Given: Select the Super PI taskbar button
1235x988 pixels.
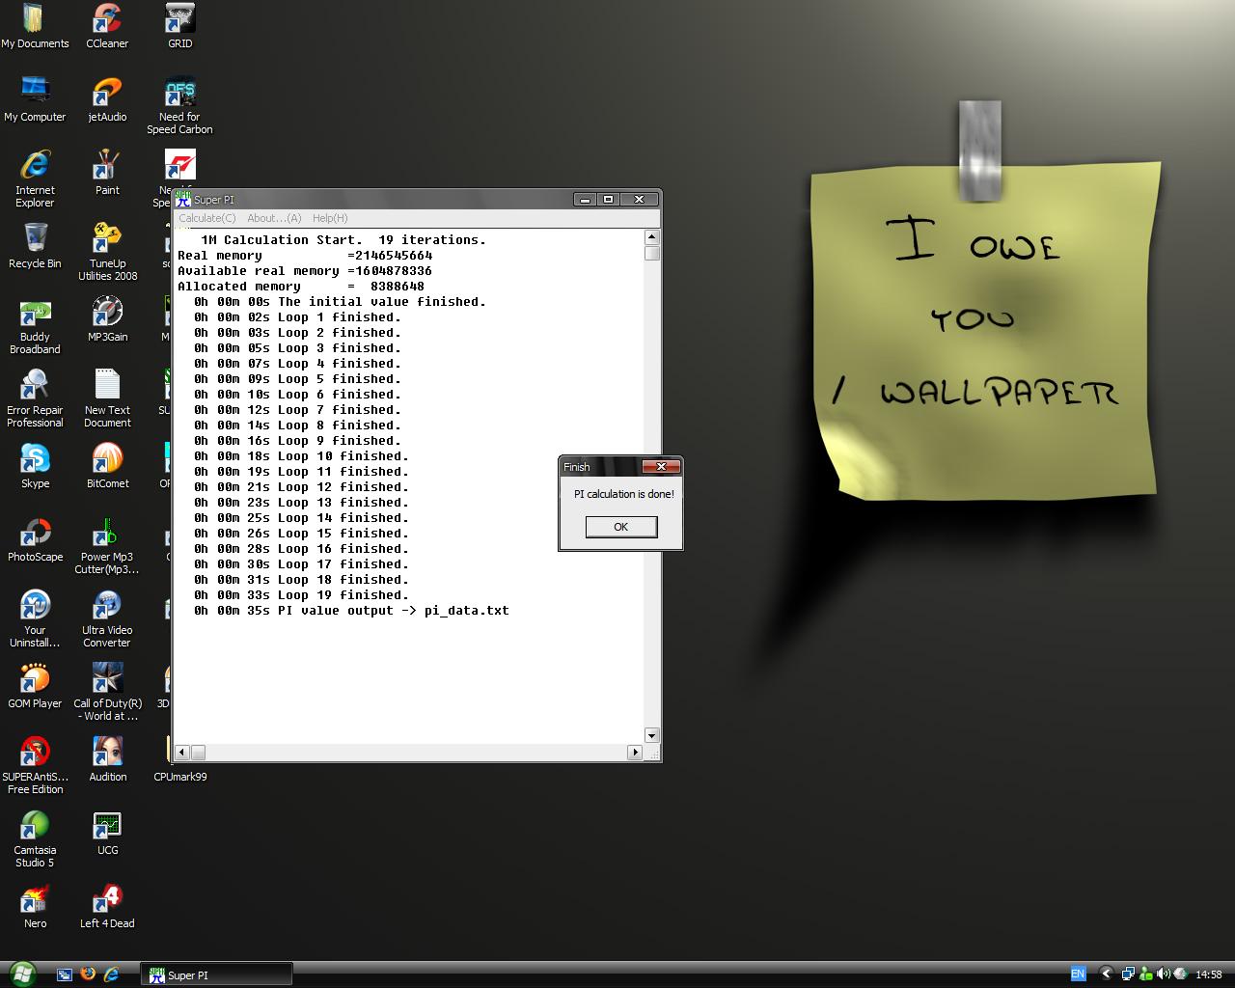Looking at the screenshot, I should [x=216, y=975].
